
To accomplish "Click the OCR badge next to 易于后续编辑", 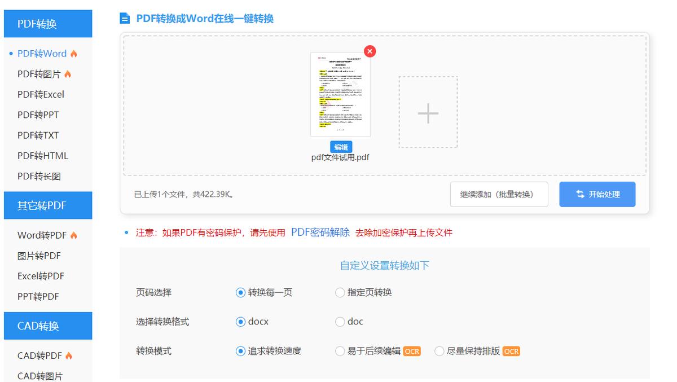I will click(411, 351).
